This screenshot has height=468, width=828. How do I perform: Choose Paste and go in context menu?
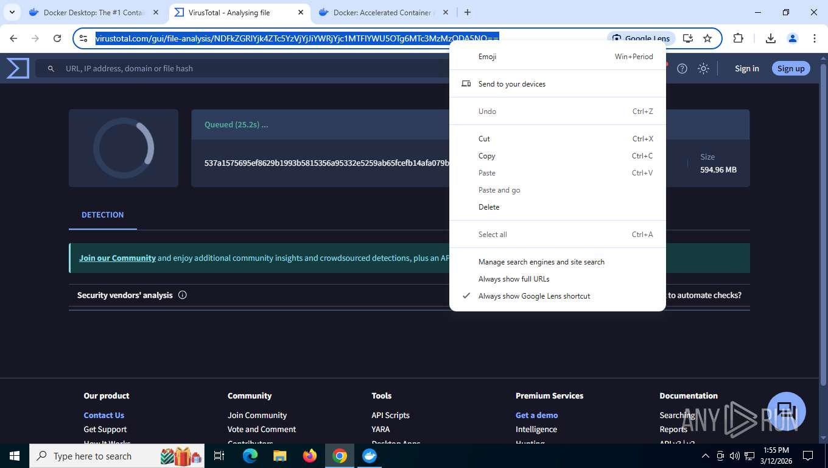557,190
